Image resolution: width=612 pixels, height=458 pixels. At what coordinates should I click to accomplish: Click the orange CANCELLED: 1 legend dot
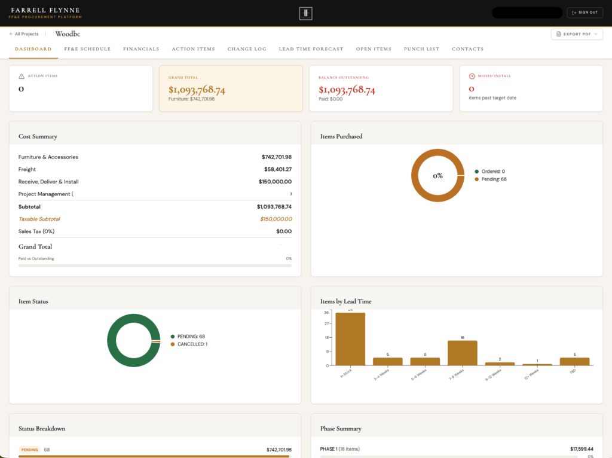point(173,344)
